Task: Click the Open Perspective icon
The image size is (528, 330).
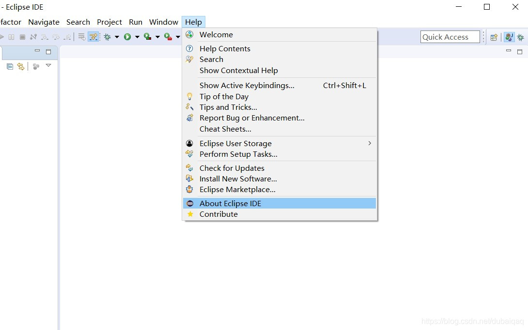Action: click(494, 37)
